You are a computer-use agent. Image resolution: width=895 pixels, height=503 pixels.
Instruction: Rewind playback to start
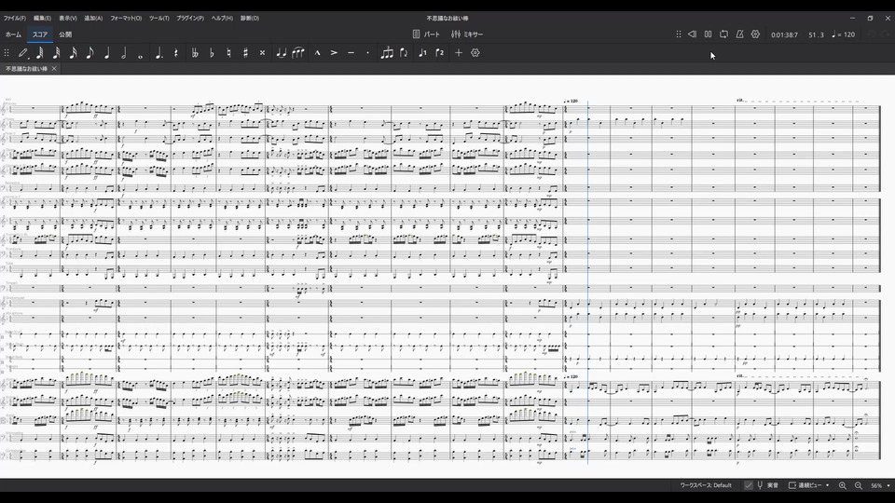click(692, 34)
